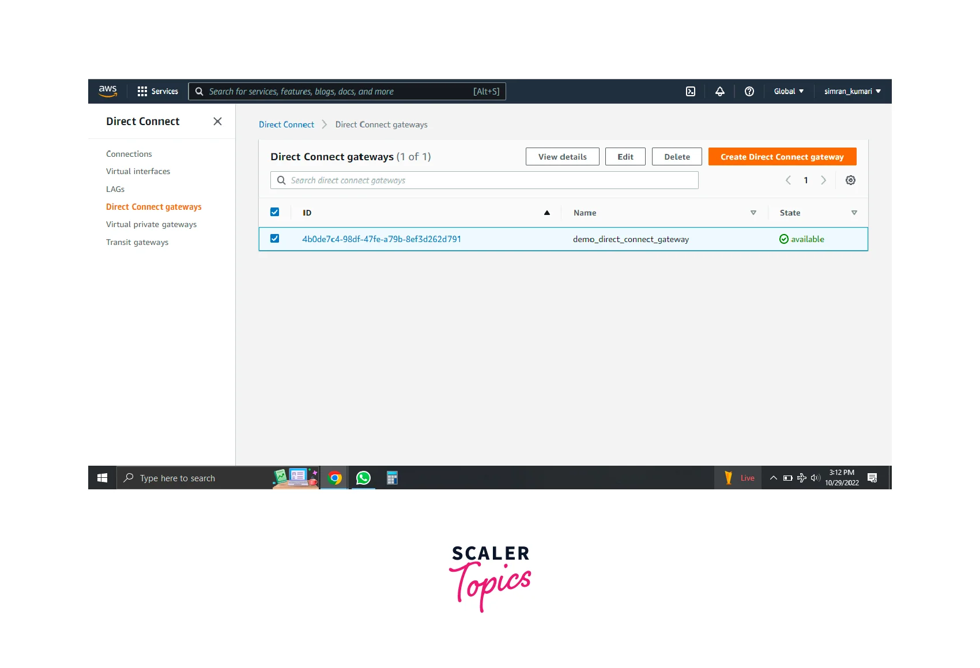Image resolution: width=980 pixels, height=668 pixels.
Task: Click the Search direct connect gateways field
Action: coord(484,180)
